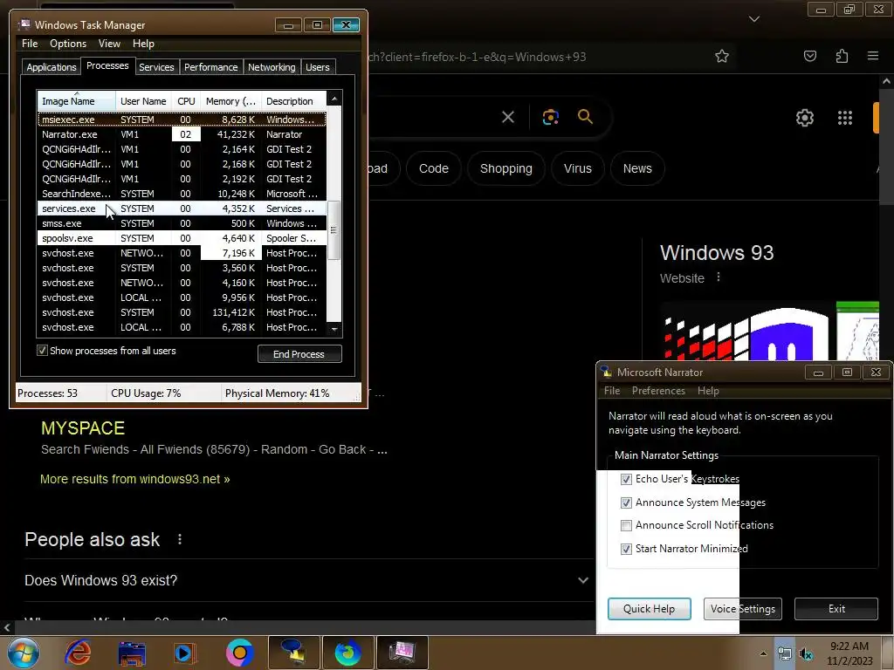
Task: Toggle Echo User's Keystrokes checkbox
Action: [x=626, y=479]
